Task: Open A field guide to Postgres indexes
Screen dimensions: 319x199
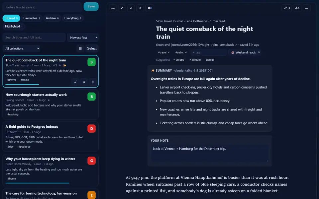Action: (32, 127)
